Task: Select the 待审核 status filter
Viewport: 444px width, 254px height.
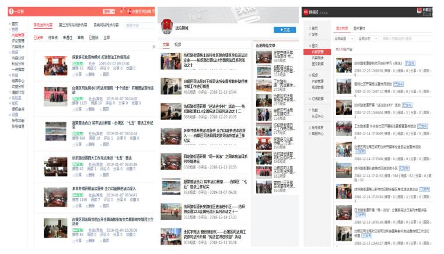Action: point(53,38)
